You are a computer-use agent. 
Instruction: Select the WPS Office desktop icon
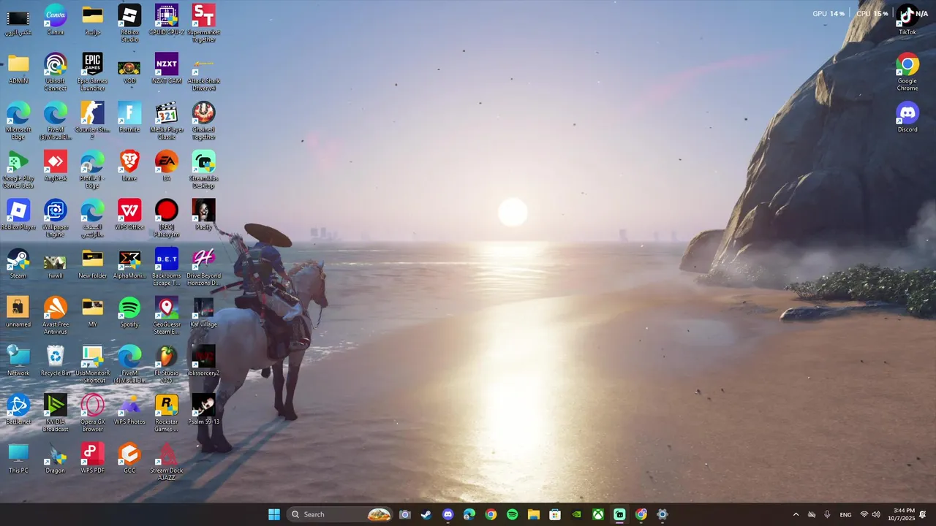129,215
